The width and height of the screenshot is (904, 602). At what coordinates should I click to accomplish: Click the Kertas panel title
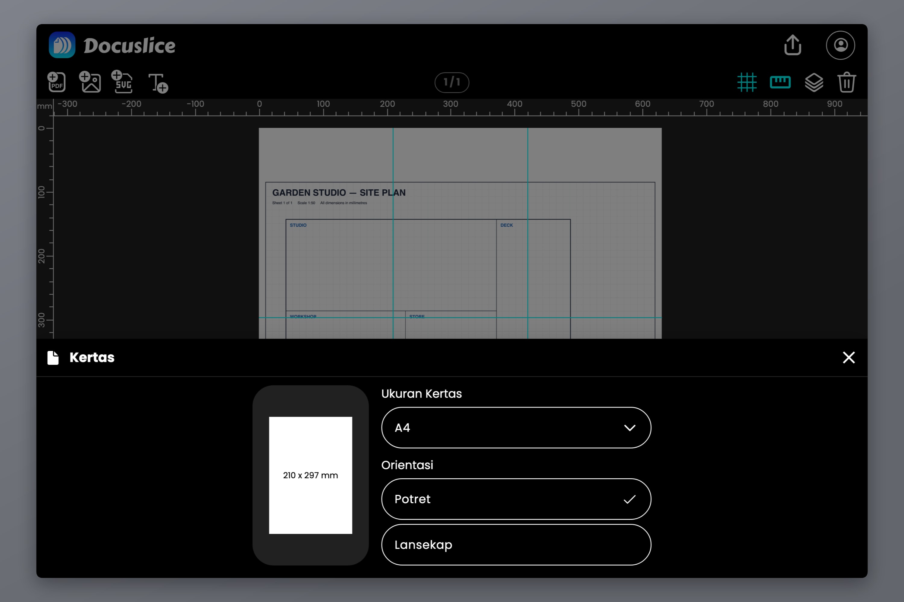pos(92,358)
